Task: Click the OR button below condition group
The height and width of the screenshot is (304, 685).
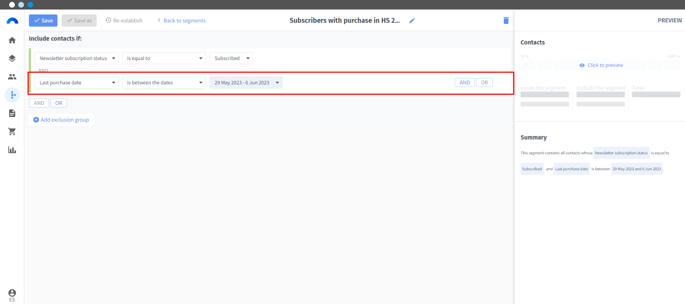Action: pyautogui.click(x=59, y=103)
